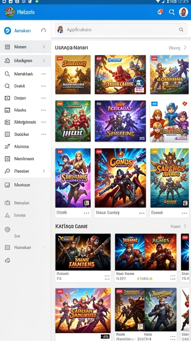Click the magnifier icon inside Applickakain search box
191x341 pixels.
(x=181, y=30)
